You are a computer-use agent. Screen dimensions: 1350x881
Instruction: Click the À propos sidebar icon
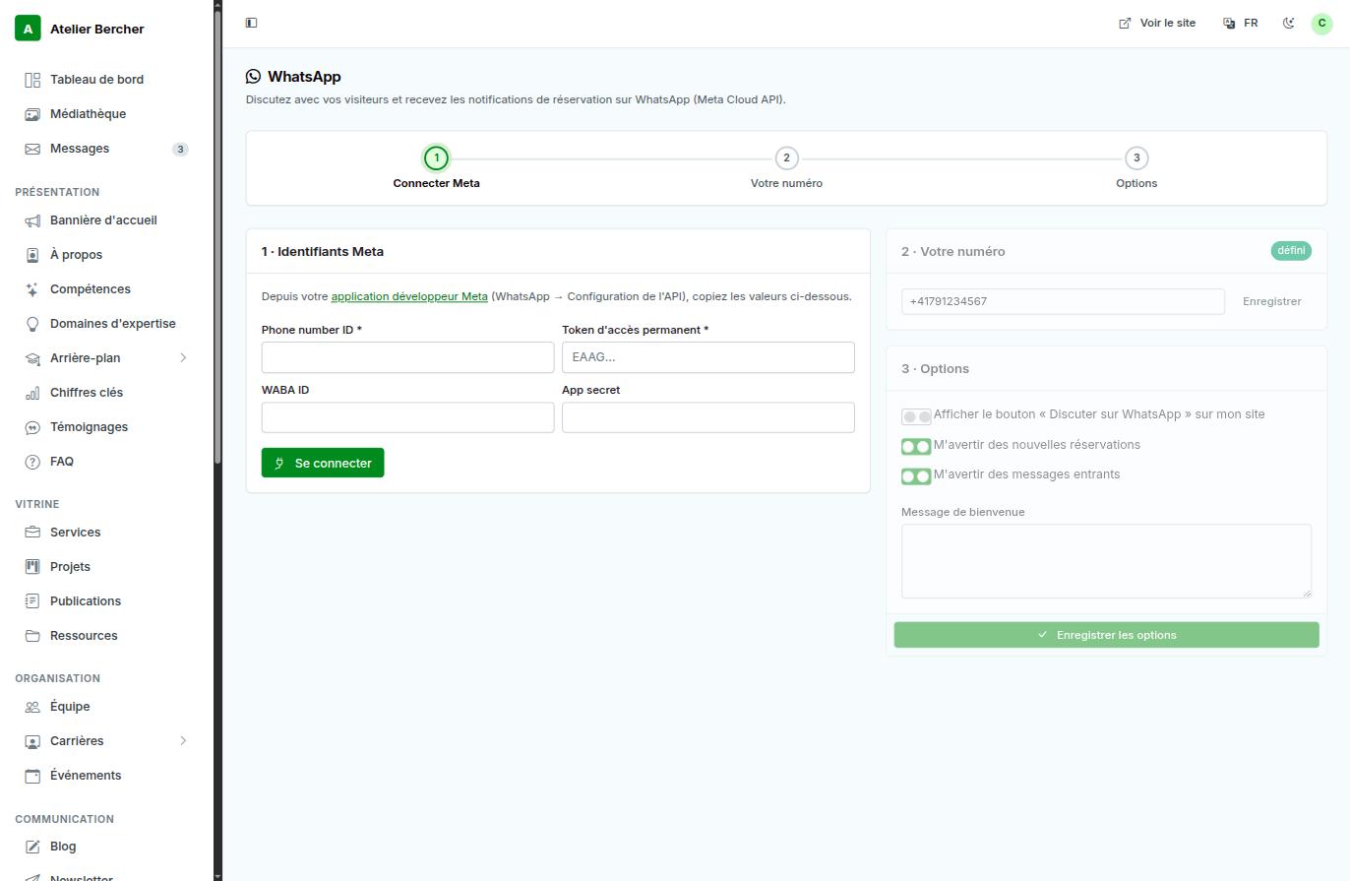click(32, 255)
